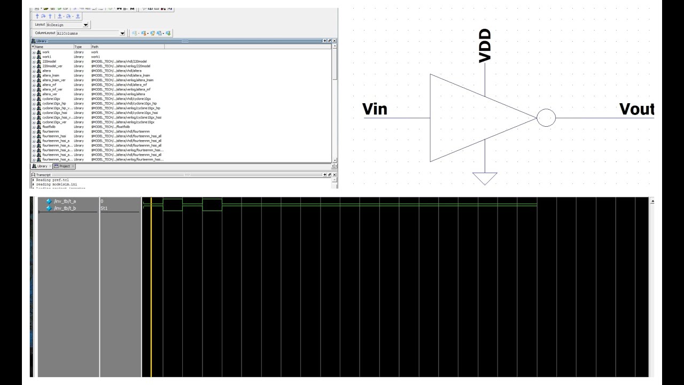
Task: Sort libraries by the Name column header
Action: (53, 47)
